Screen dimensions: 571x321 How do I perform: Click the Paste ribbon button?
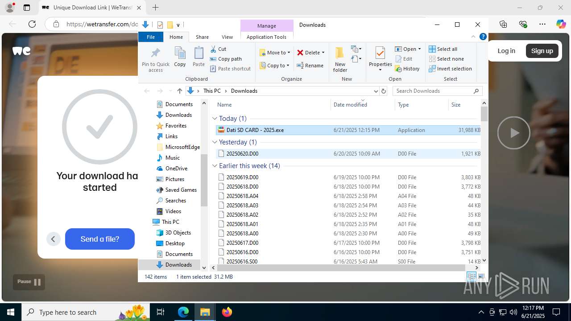tap(199, 57)
